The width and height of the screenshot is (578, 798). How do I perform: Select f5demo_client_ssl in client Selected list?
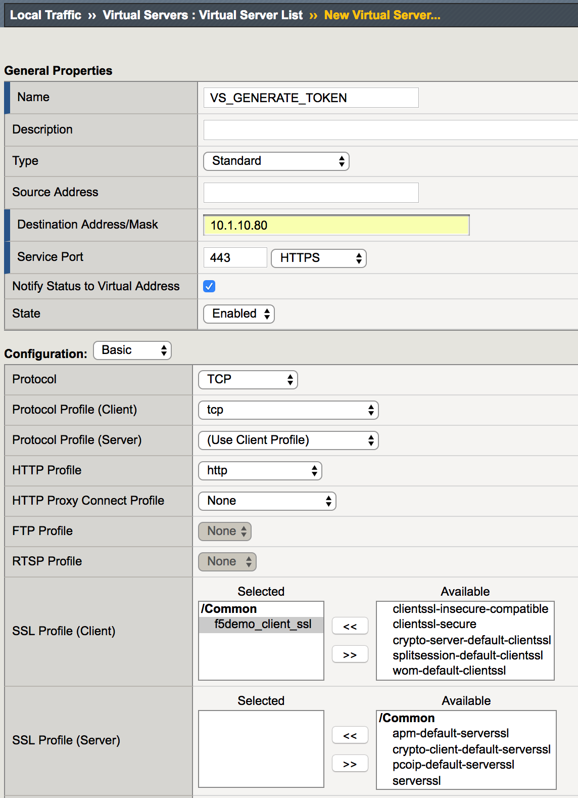261,625
